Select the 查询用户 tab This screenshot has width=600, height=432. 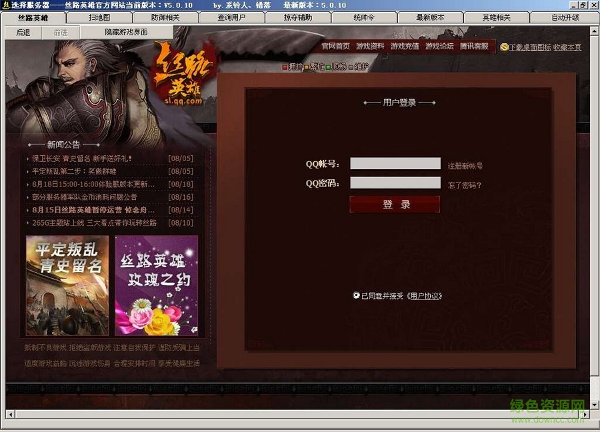coord(231,17)
